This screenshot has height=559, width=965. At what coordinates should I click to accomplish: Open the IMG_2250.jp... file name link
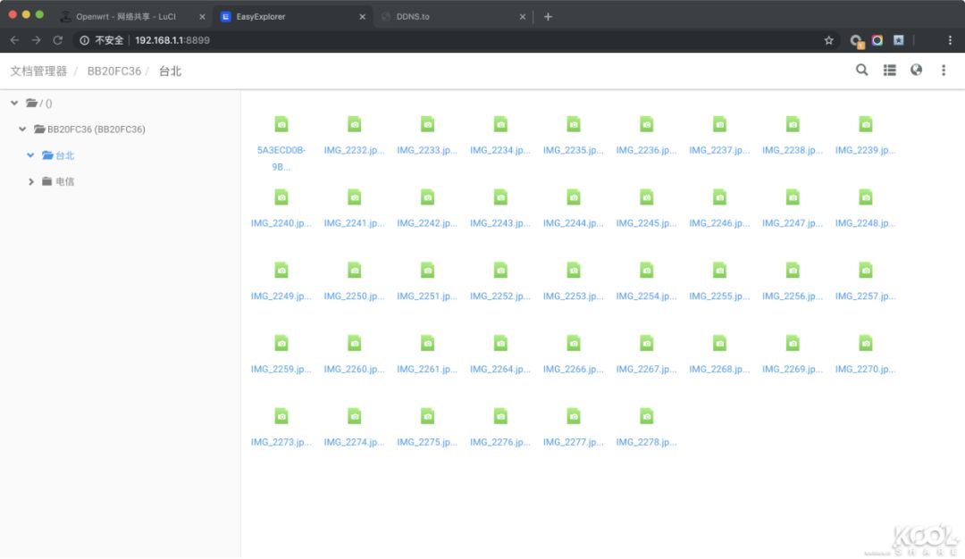click(x=355, y=296)
